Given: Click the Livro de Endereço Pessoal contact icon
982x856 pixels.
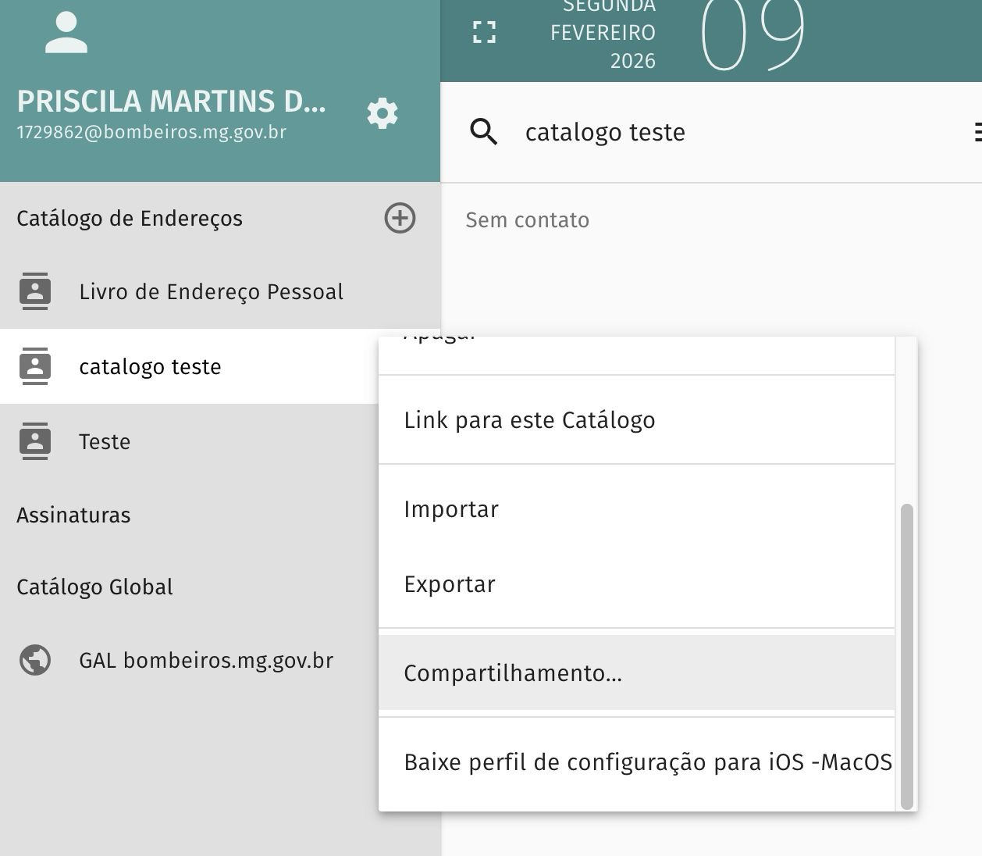Looking at the screenshot, I should [x=34, y=291].
